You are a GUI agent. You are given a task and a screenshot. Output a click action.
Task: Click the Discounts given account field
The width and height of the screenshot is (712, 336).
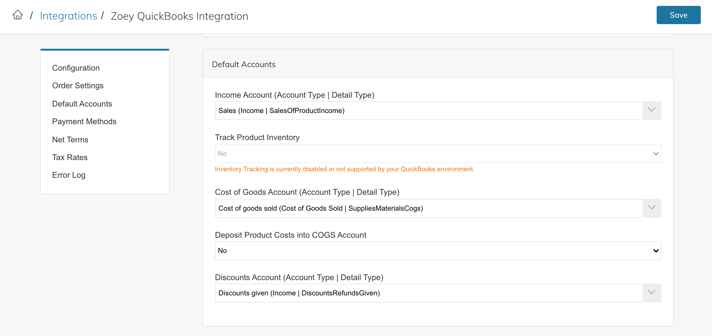tap(428, 293)
